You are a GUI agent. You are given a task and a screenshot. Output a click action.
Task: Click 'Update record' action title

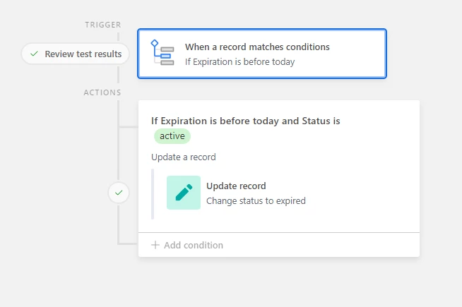(236, 186)
